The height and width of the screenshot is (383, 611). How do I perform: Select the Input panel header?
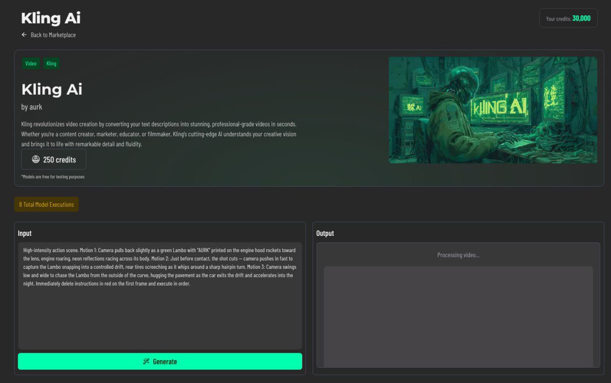[x=25, y=233]
